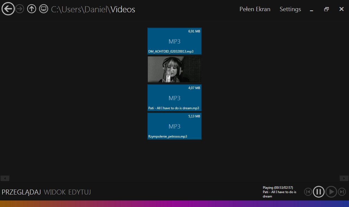Image resolution: width=349 pixels, height=207 pixels.
Task: Jump to previous track in the player
Action: click(x=308, y=192)
